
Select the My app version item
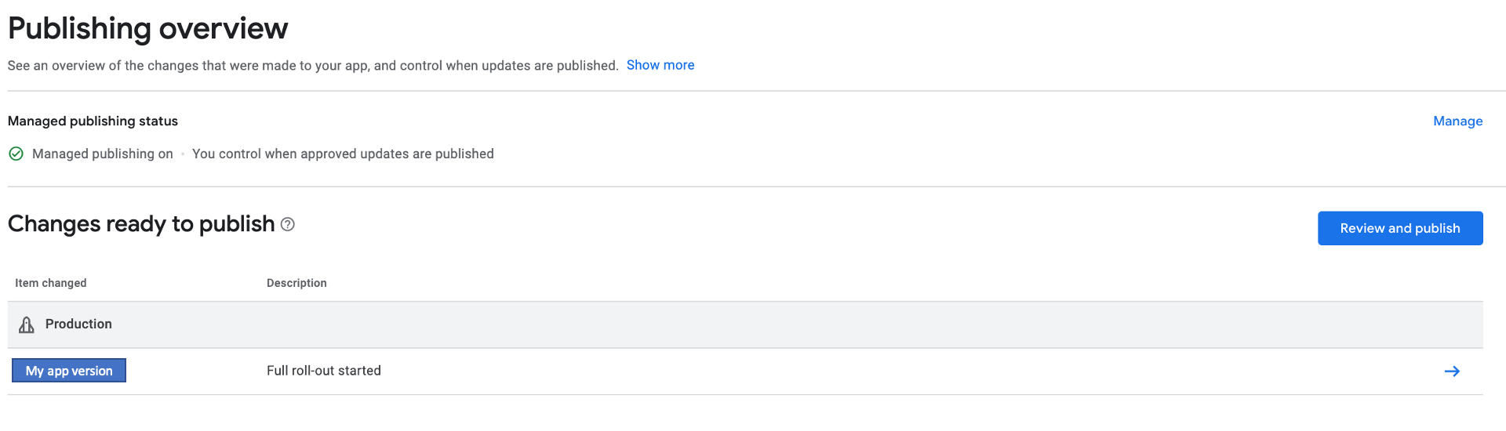(69, 371)
